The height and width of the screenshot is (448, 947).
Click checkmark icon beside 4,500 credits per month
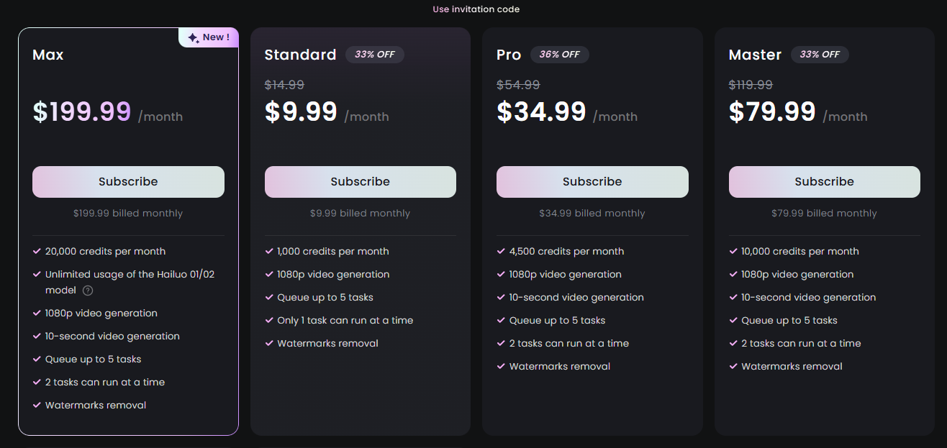501,251
